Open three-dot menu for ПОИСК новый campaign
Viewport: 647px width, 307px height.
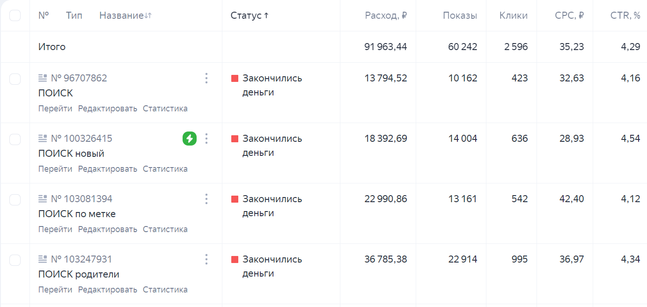coord(206,139)
